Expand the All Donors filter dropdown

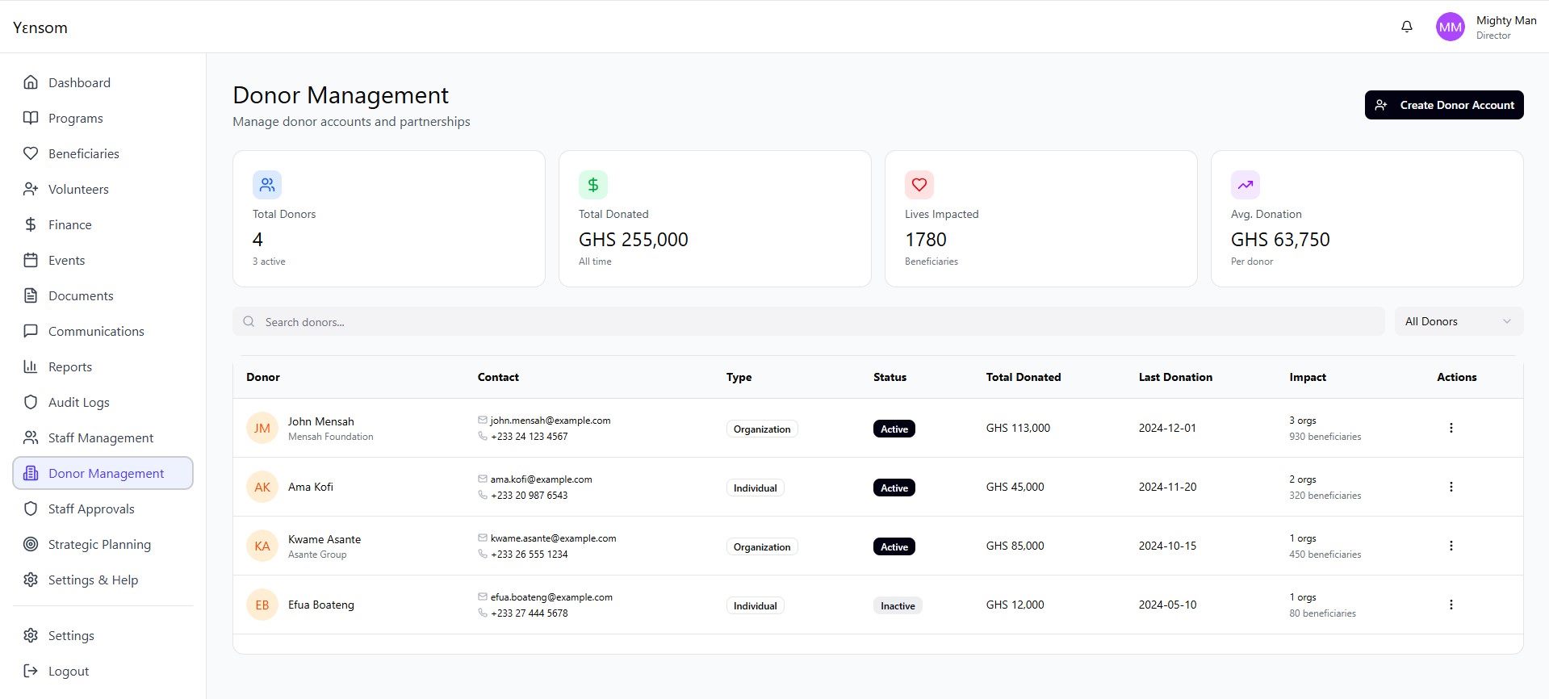[x=1459, y=321]
